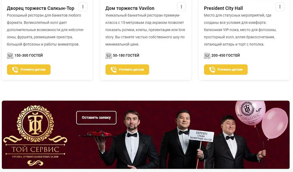Screen dimensions: 293x172
Task: Open three-dot menu on Vavilon card
Action: (x=181, y=7)
